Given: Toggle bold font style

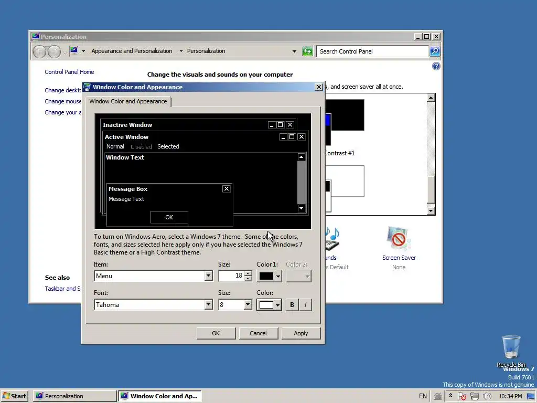Looking at the screenshot, I should (292, 305).
